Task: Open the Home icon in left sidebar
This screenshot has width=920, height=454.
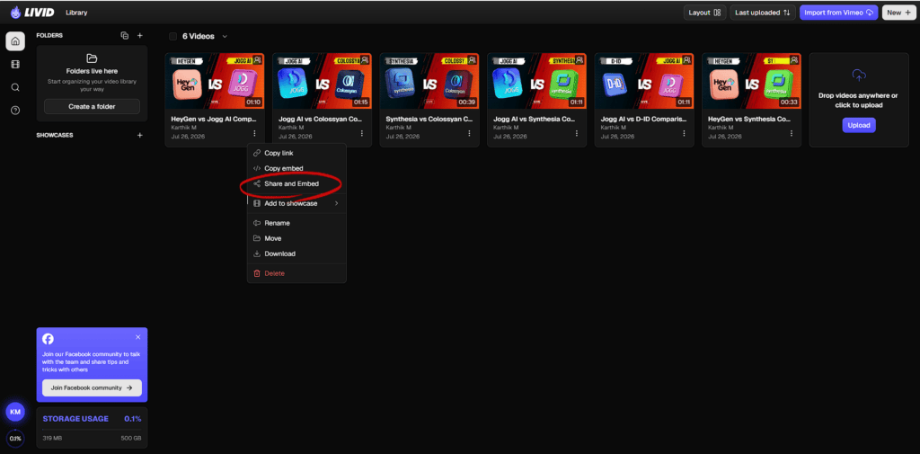Action: [x=15, y=41]
